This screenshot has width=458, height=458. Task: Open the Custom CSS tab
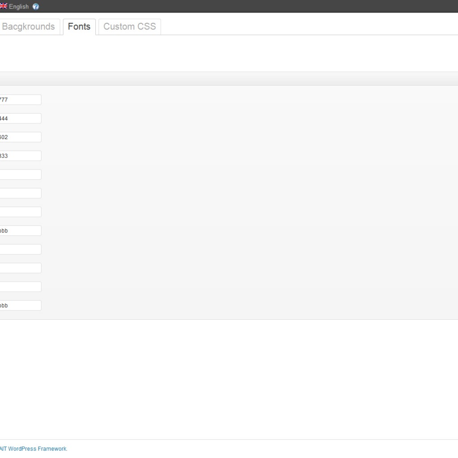(x=129, y=27)
